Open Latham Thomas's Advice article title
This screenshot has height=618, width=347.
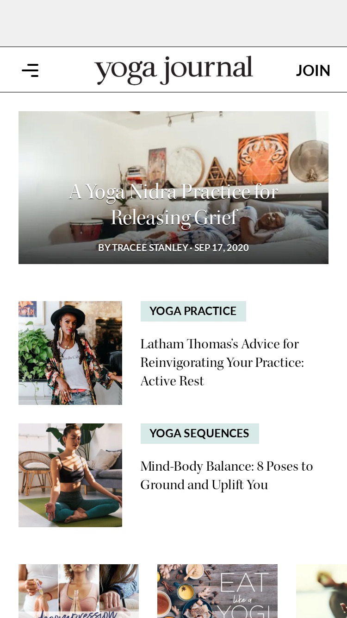(x=222, y=362)
